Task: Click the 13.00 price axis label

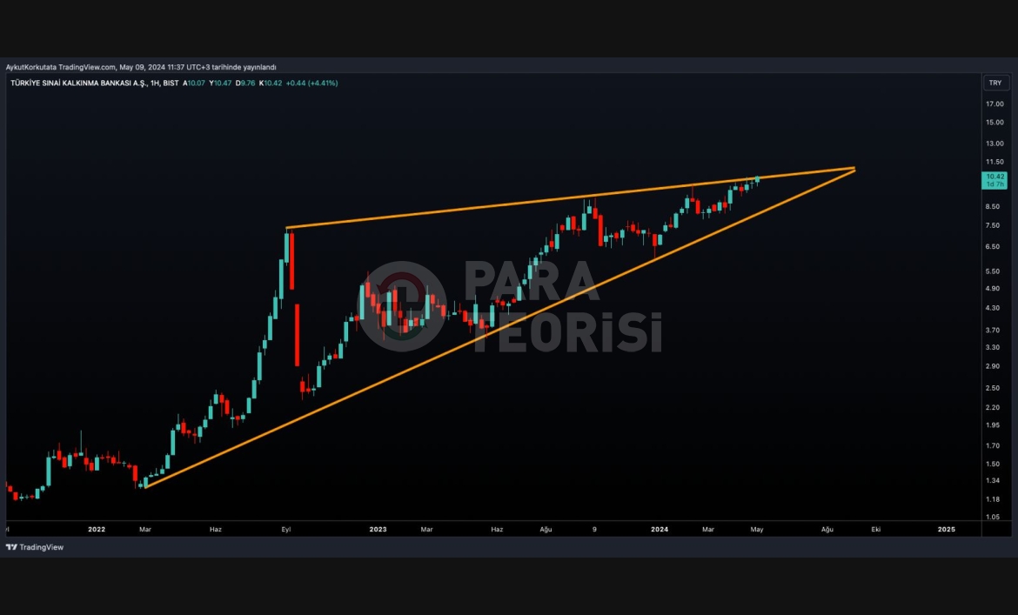Action: (995, 144)
